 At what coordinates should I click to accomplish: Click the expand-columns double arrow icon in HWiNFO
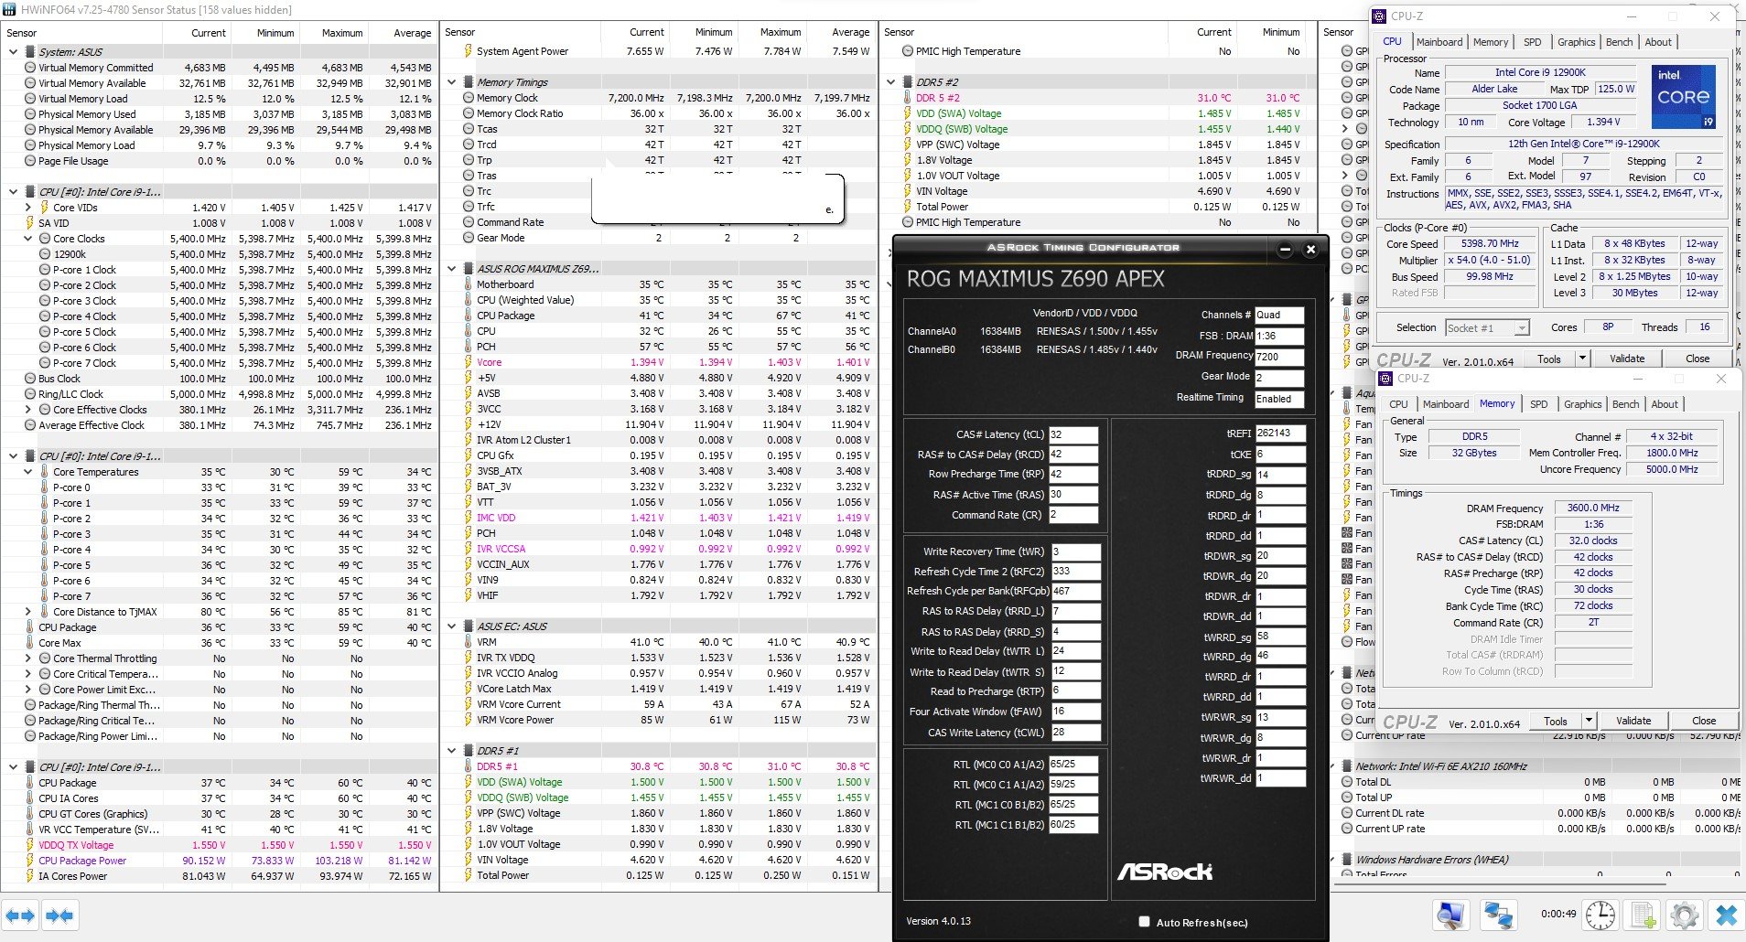20,915
